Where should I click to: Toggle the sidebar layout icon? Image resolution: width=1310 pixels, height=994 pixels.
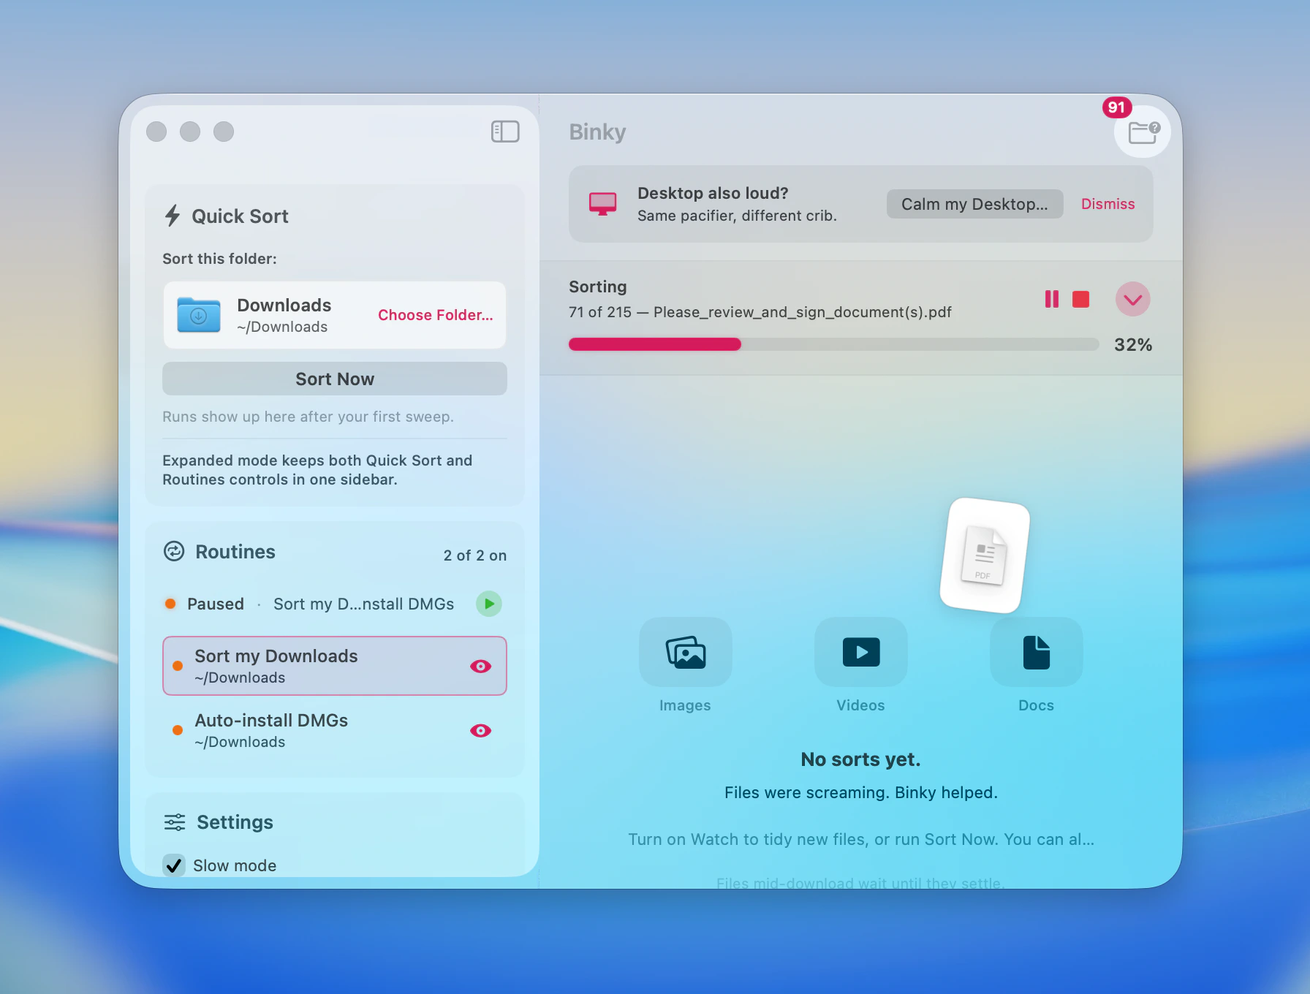(505, 132)
